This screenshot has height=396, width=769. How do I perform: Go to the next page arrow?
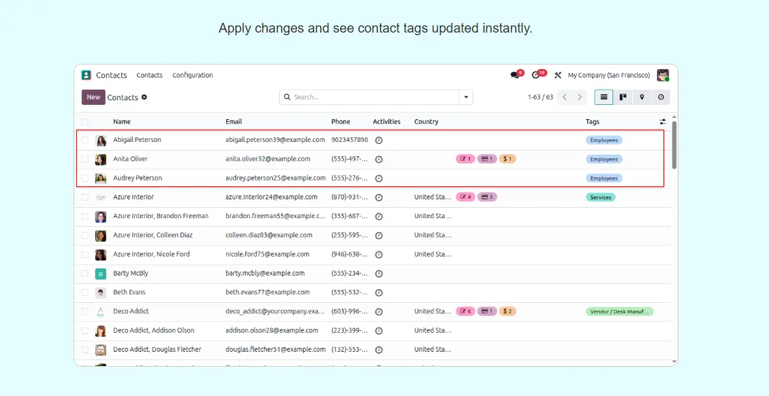point(579,97)
